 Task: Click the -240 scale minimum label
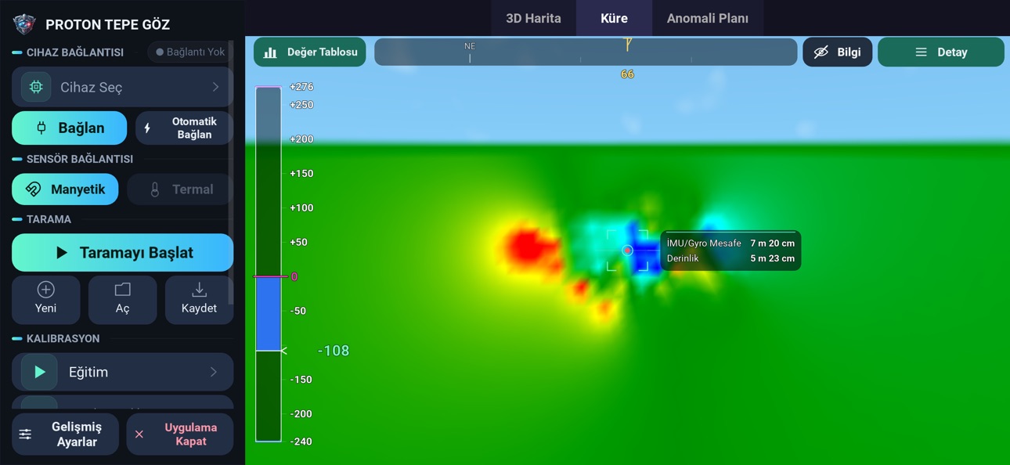point(301,442)
